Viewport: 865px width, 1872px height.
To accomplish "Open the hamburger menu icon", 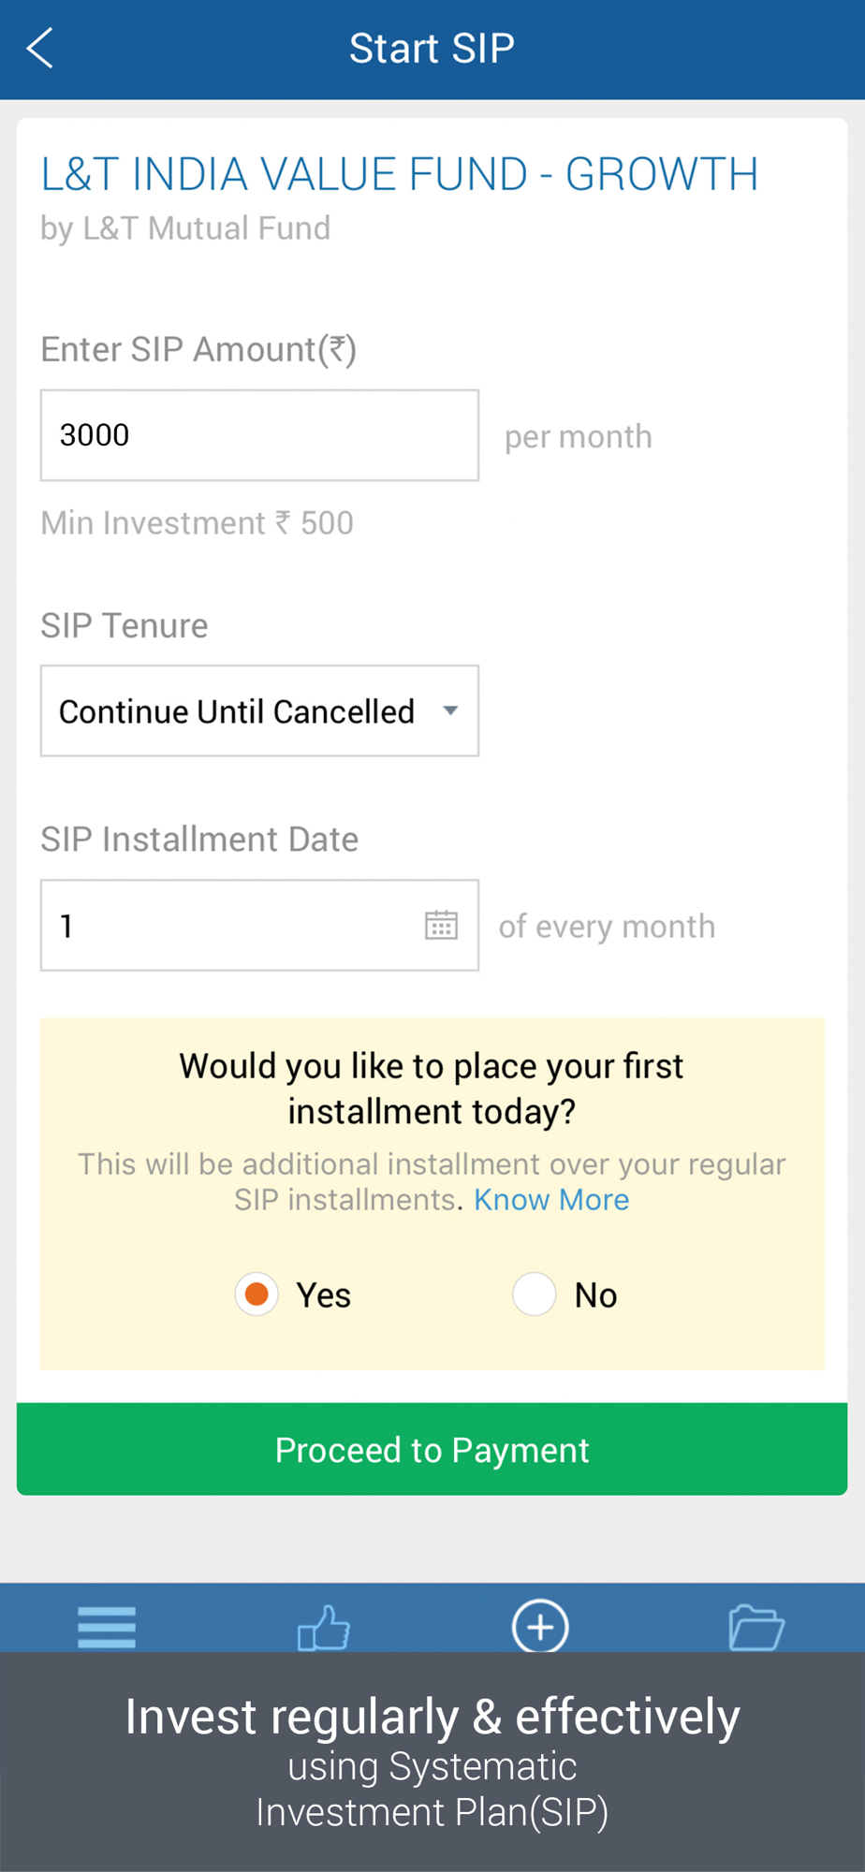I will click(x=107, y=1627).
